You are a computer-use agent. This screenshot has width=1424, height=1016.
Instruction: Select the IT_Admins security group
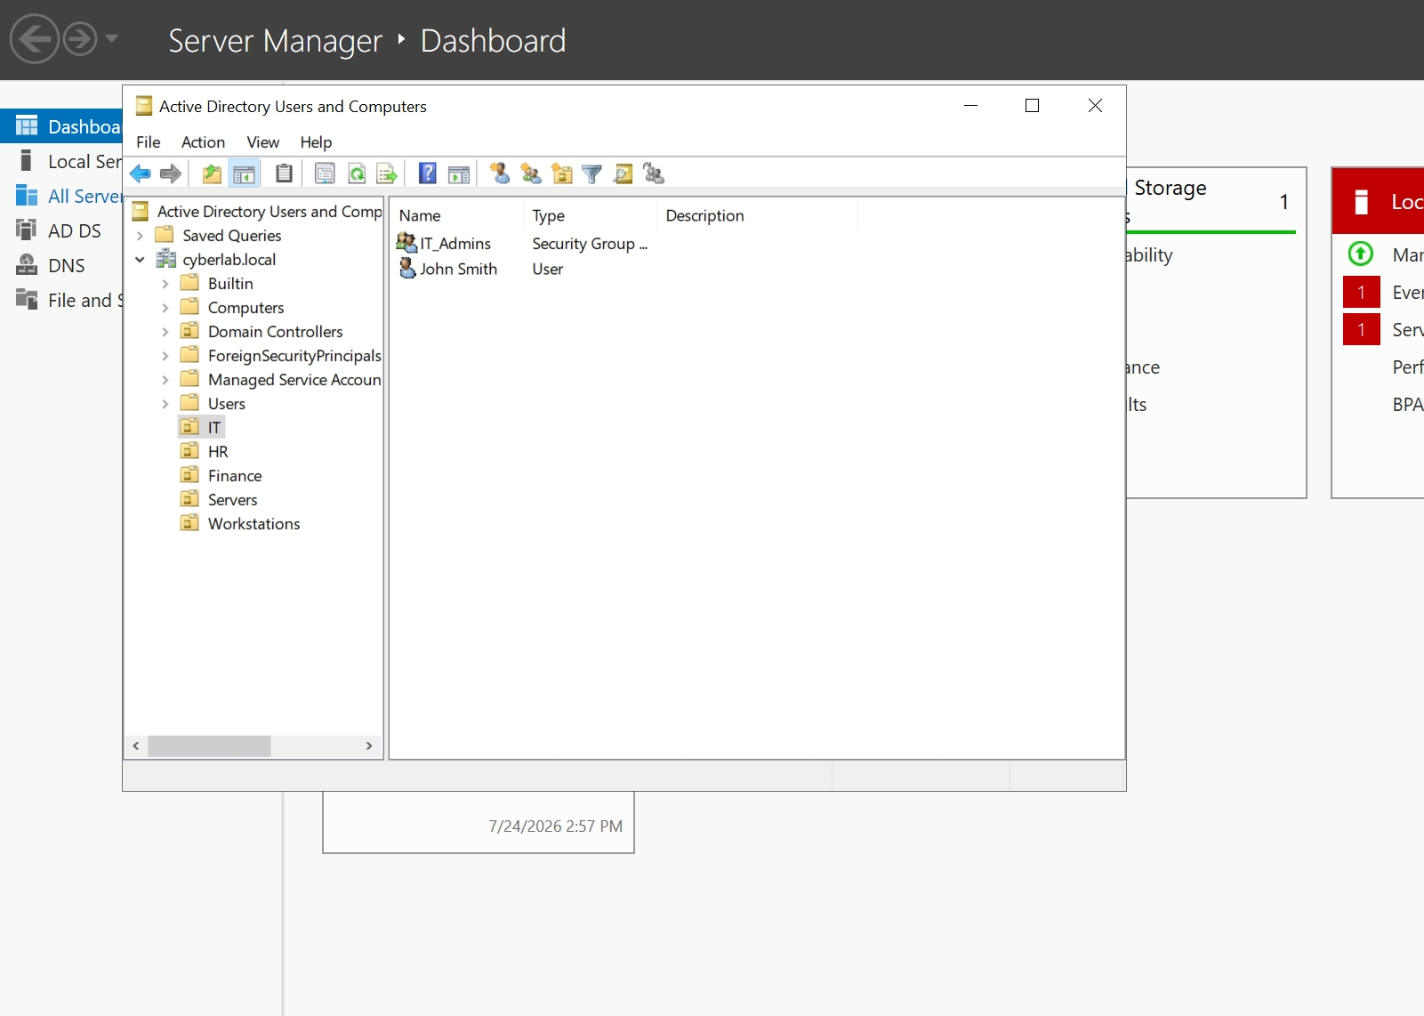(x=455, y=244)
